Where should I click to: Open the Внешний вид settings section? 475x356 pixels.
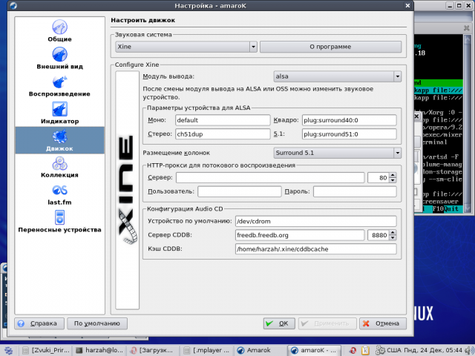59,58
